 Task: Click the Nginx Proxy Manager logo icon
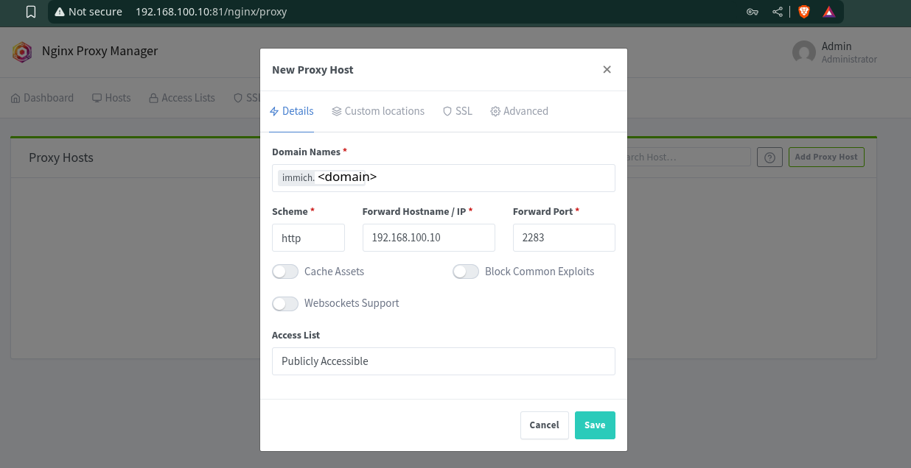pyautogui.click(x=22, y=52)
